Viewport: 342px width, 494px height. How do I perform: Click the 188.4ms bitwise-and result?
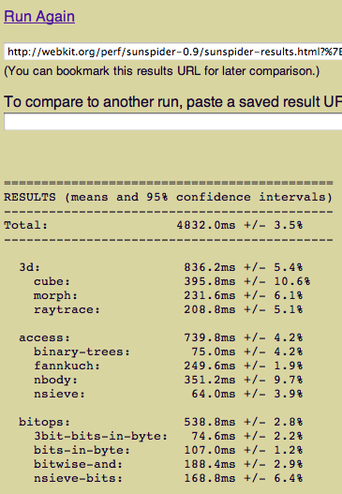[210, 464]
